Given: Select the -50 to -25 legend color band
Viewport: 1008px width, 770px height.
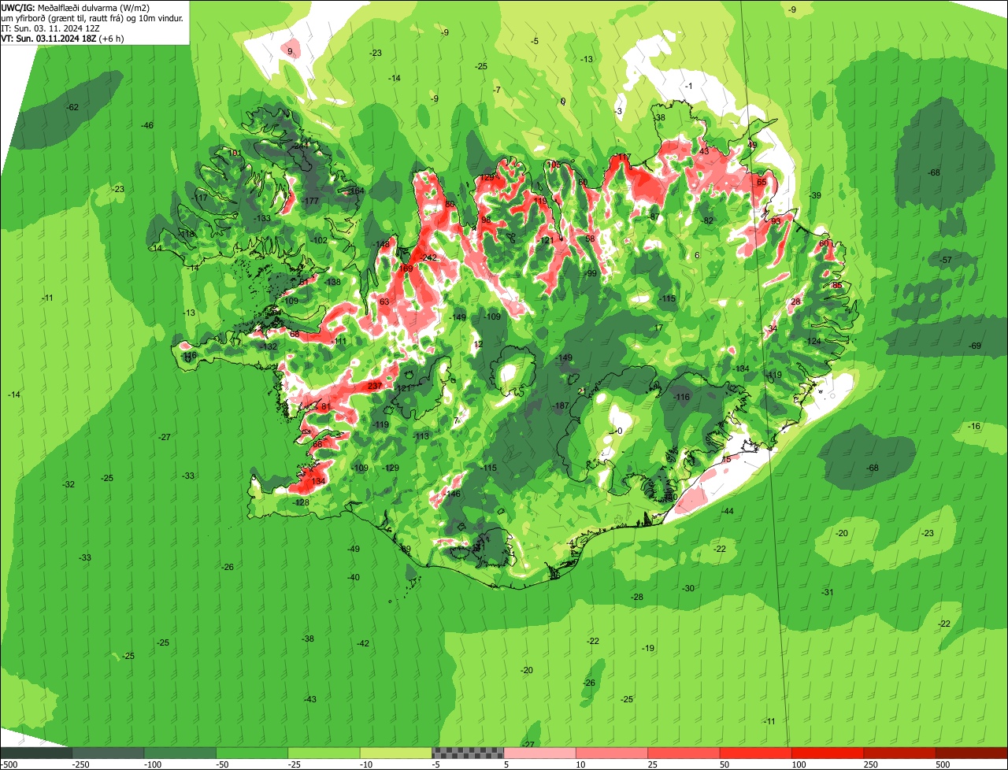Looking at the screenshot, I should coord(252,753).
